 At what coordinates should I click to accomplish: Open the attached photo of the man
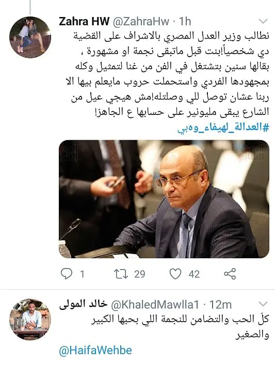[164, 199]
